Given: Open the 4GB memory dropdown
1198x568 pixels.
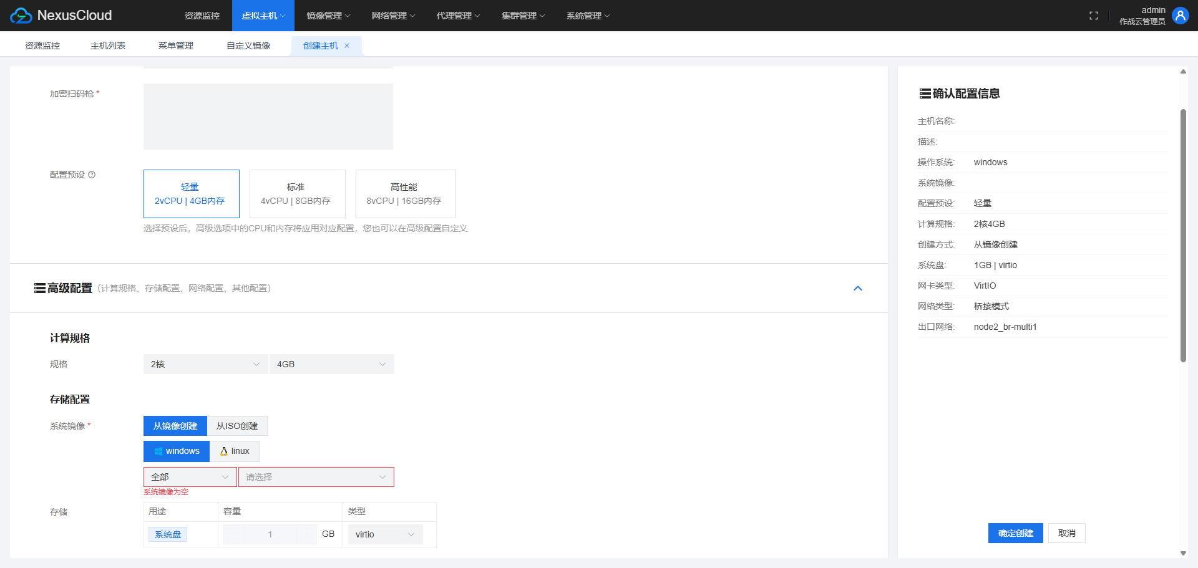Looking at the screenshot, I should click(331, 364).
